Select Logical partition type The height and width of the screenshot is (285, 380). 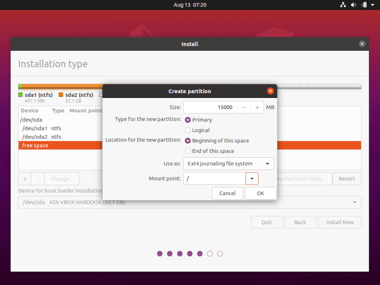pos(188,130)
